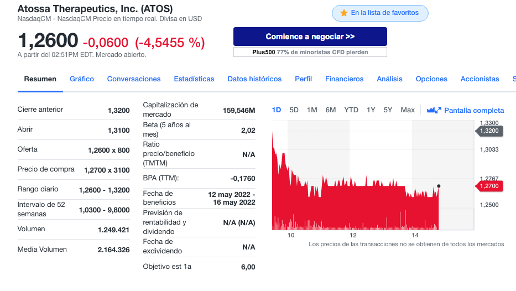Viewport: 516px width, 291px height.
Task: Open the Gráfico tab
Action: (x=82, y=79)
